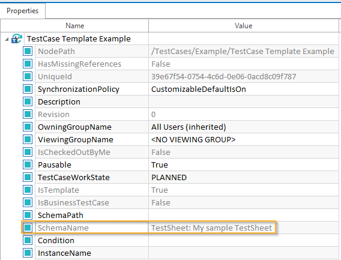Click the teal icon beside Pausable
This screenshot has width=341, height=260.
pyautogui.click(x=28, y=165)
